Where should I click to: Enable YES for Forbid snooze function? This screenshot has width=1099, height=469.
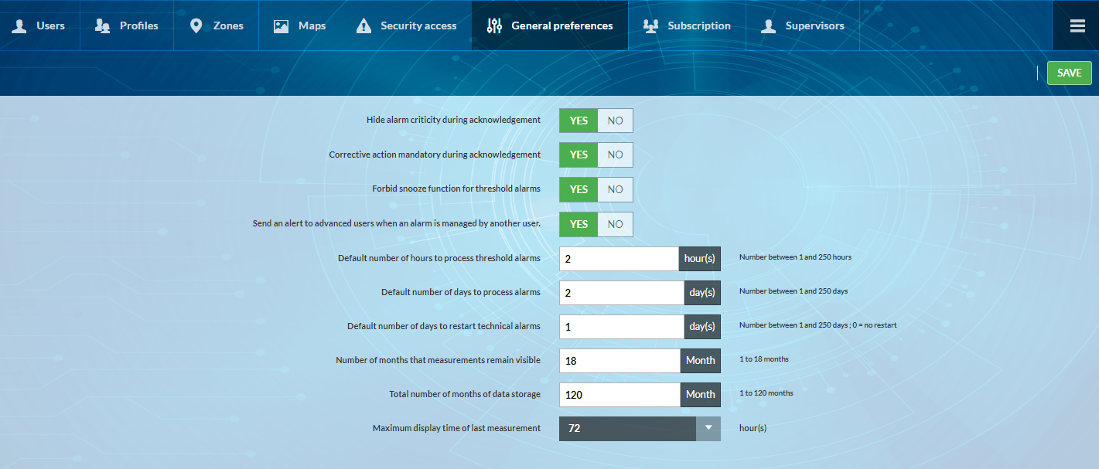[x=579, y=189]
